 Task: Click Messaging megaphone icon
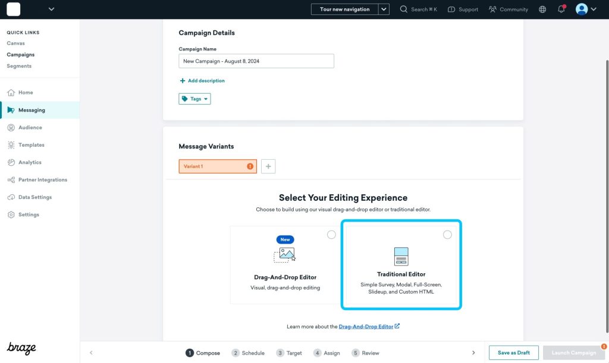(x=11, y=110)
